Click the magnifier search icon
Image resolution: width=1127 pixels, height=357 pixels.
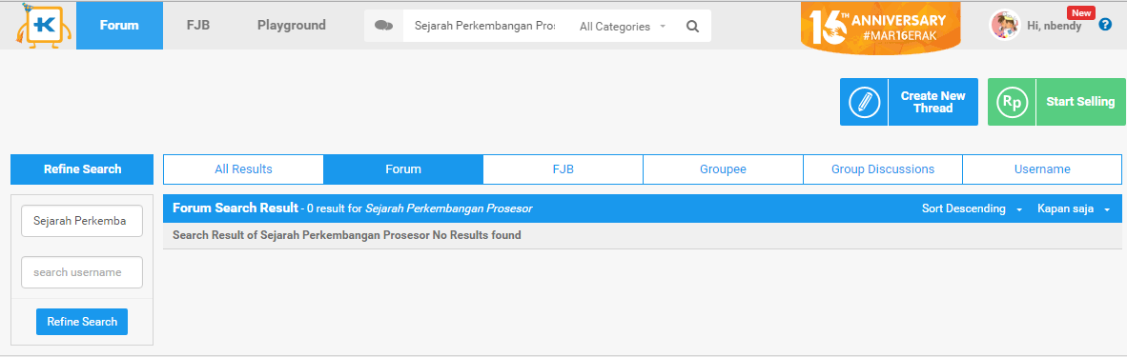pyautogui.click(x=692, y=26)
